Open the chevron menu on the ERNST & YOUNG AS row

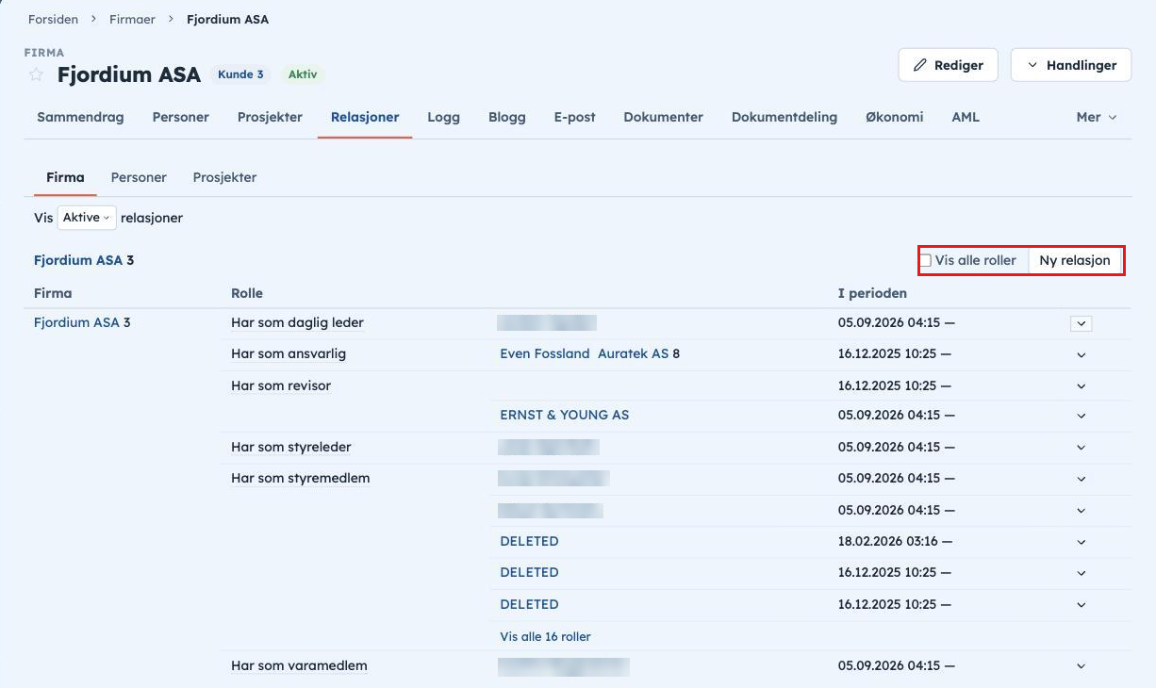pyautogui.click(x=1082, y=416)
